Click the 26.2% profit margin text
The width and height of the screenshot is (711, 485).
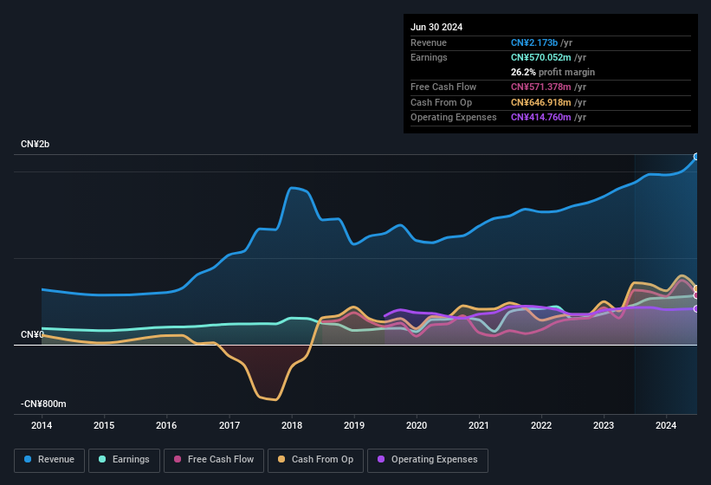pyautogui.click(x=553, y=72)
